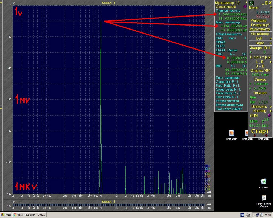
Task: Open help next to Меню
Action: pyautogui.click(x=271, y=8)
